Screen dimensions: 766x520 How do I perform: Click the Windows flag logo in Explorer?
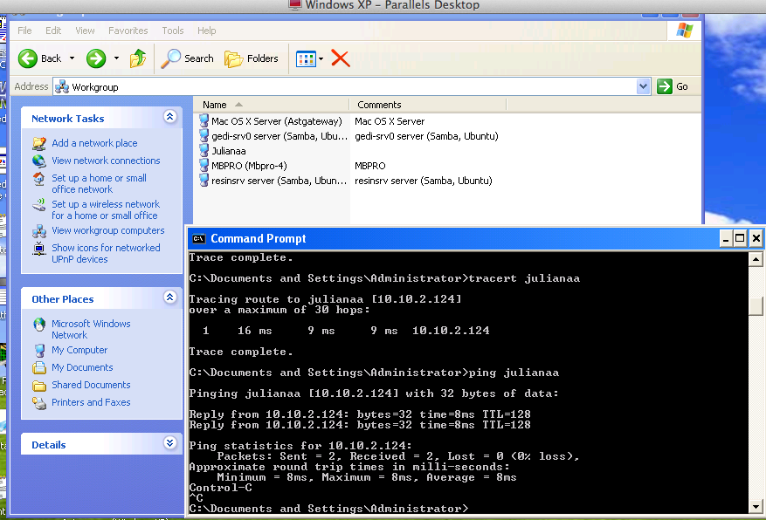coord(685,31)
